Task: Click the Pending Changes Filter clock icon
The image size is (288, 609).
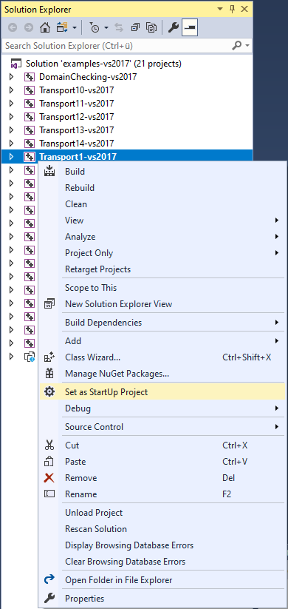Action: (x=95, y=27)
